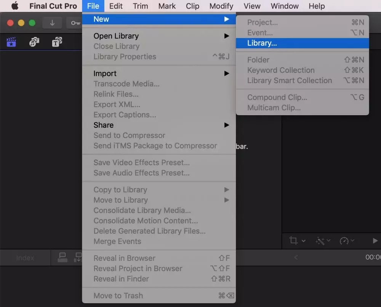Viewport: 381px width, 307px height.
Task: Click Merge Events menu item
Action: (x=159, y=241)
